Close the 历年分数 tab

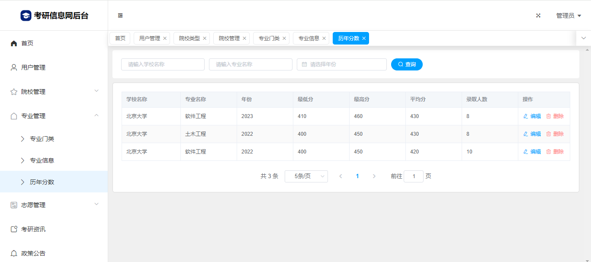[364, 38]
